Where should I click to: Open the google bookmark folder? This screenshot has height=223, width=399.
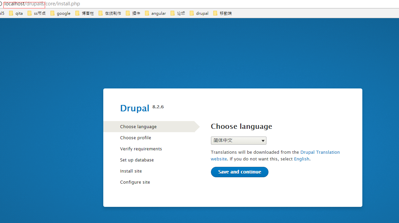point(61,13)
